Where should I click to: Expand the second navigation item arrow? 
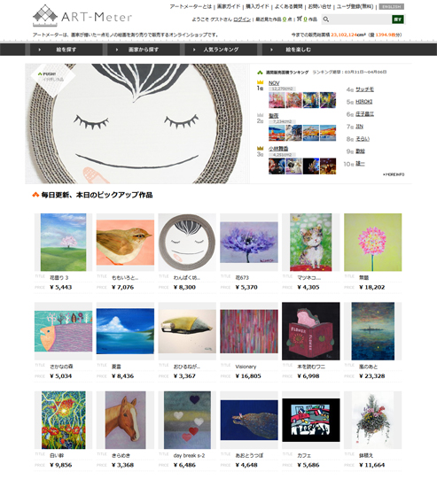[117, 50]
